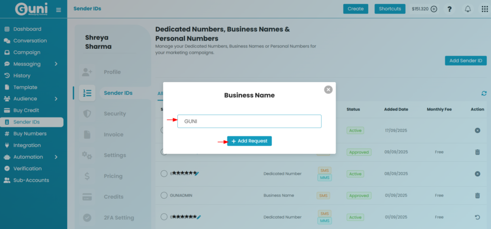Expand the Automation submenu
The width and height of the screenshot is (491, 229).
56,157
